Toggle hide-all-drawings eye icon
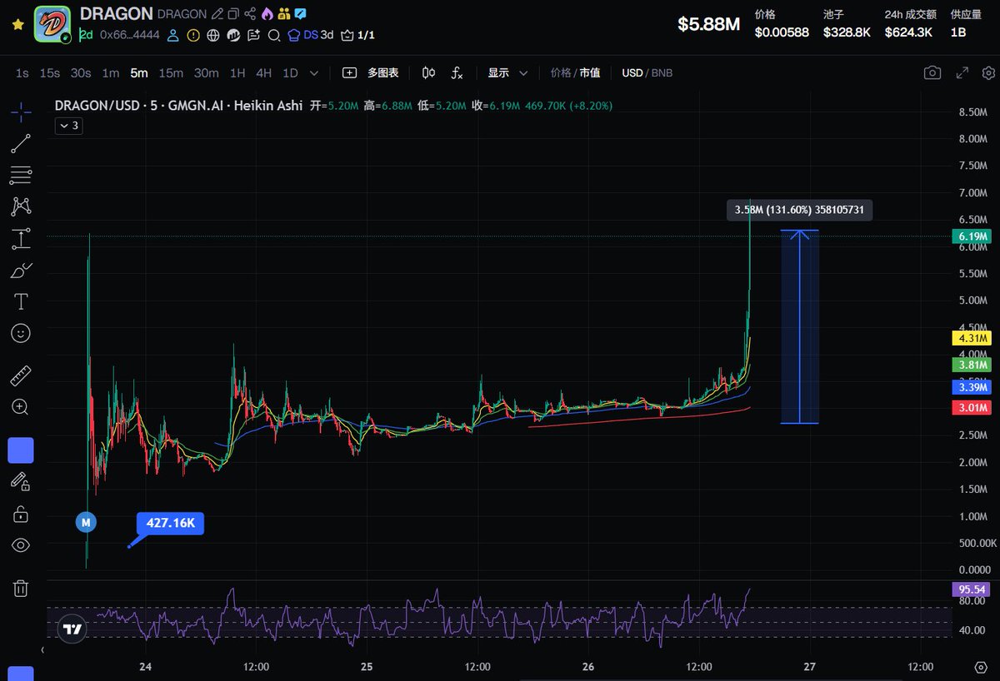The image size is (1000, 681). pos(21,545)
